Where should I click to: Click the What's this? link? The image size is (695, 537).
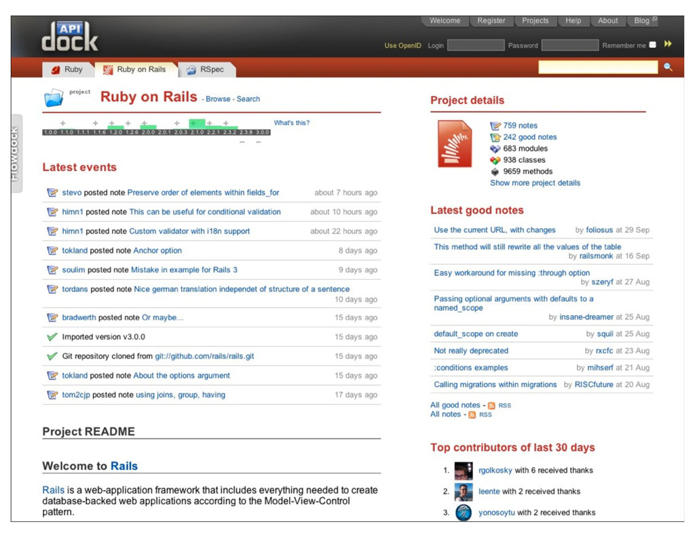click(292, 123)
